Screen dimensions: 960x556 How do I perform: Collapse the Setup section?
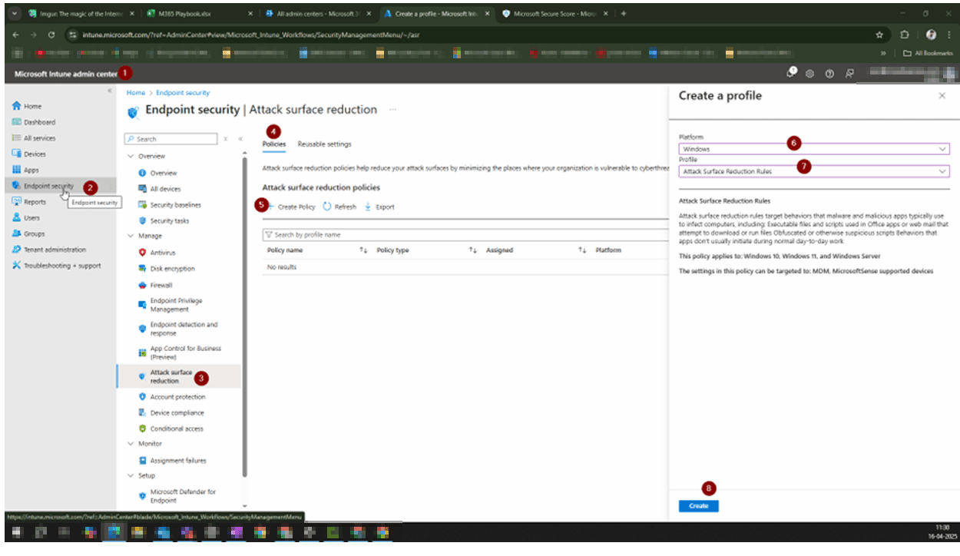[130, 475]
